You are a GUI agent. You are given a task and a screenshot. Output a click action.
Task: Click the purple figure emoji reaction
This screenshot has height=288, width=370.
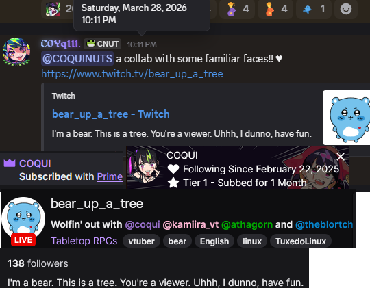[237, 9]
